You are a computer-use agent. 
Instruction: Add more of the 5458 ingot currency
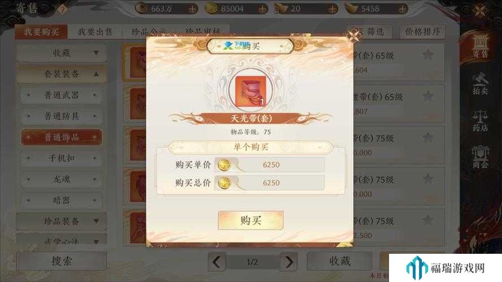tap(403, 9)
